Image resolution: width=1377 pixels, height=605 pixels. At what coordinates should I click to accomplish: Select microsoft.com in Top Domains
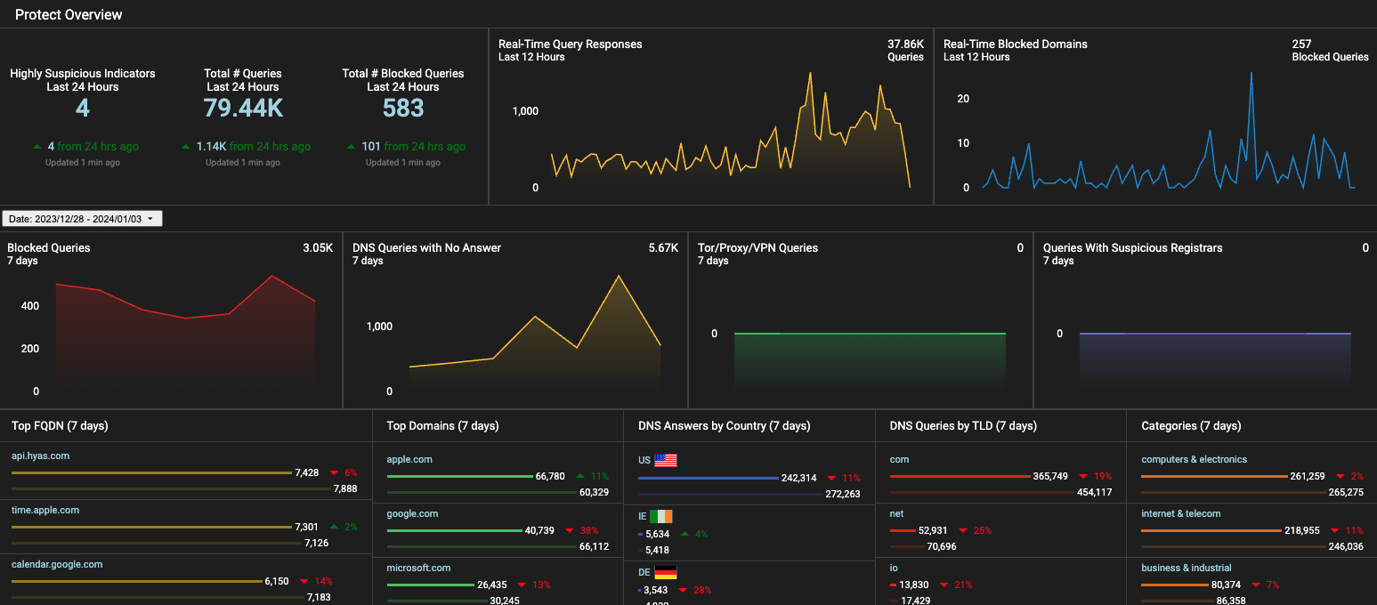pos(418,568)
